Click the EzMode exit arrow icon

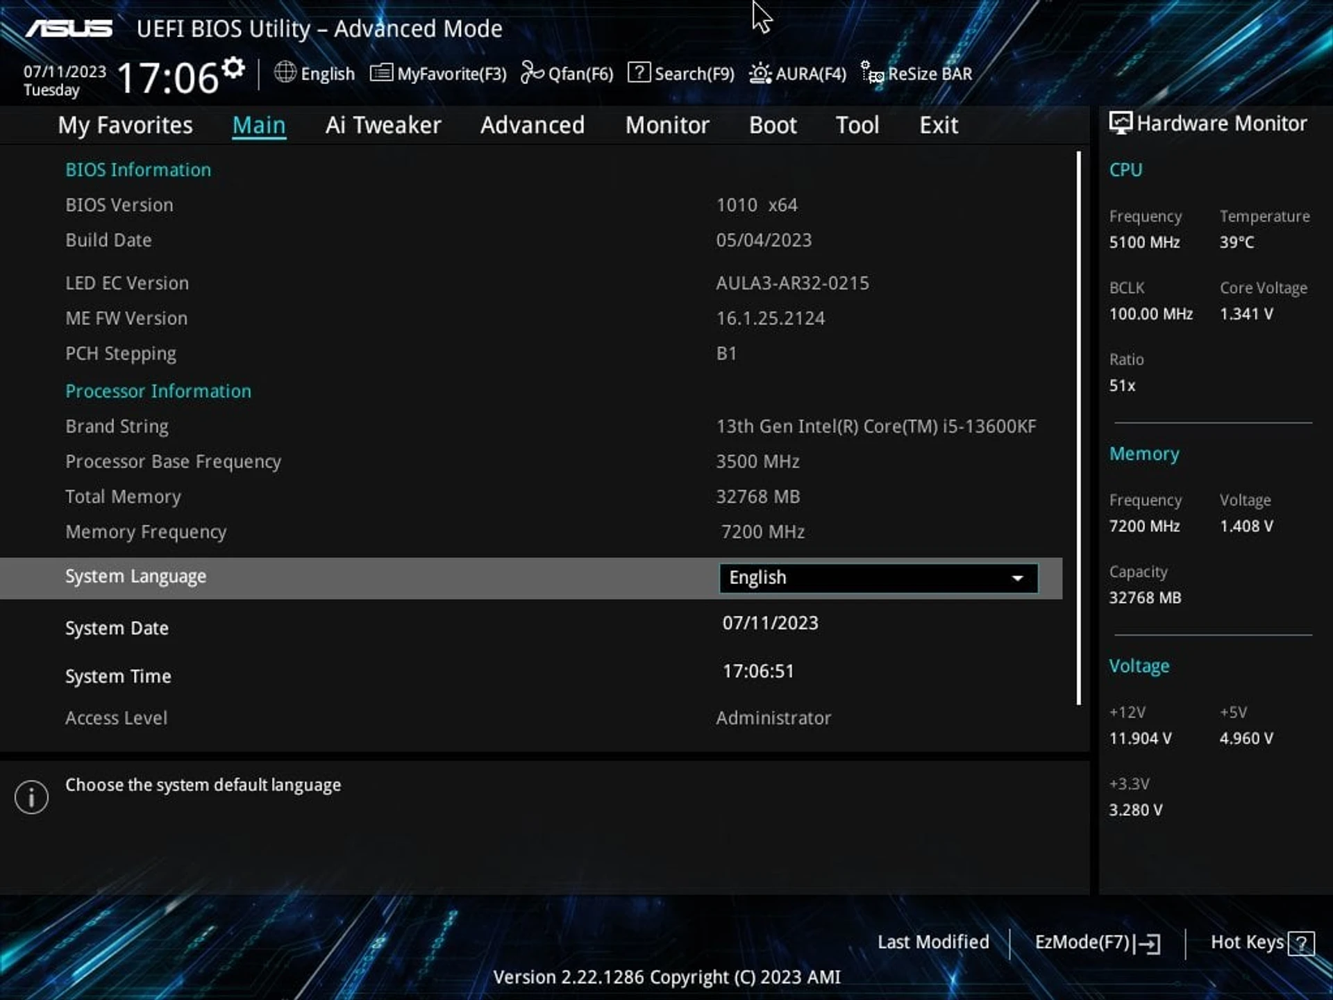[1147, 944]
